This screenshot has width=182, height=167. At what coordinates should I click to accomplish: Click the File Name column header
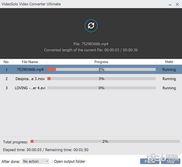(x=30, y=62)
